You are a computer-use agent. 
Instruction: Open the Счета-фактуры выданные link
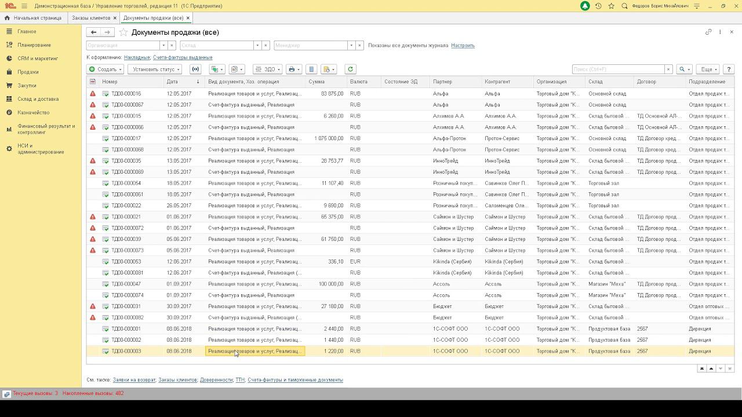tap(183, 57)
